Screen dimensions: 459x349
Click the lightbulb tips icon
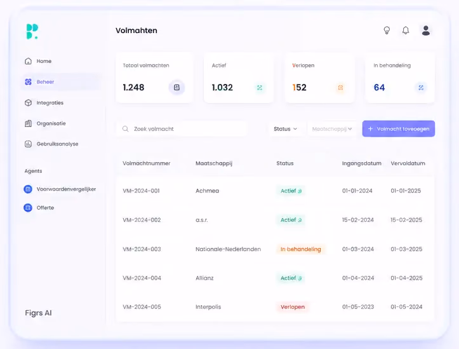(x=387, y=30)
